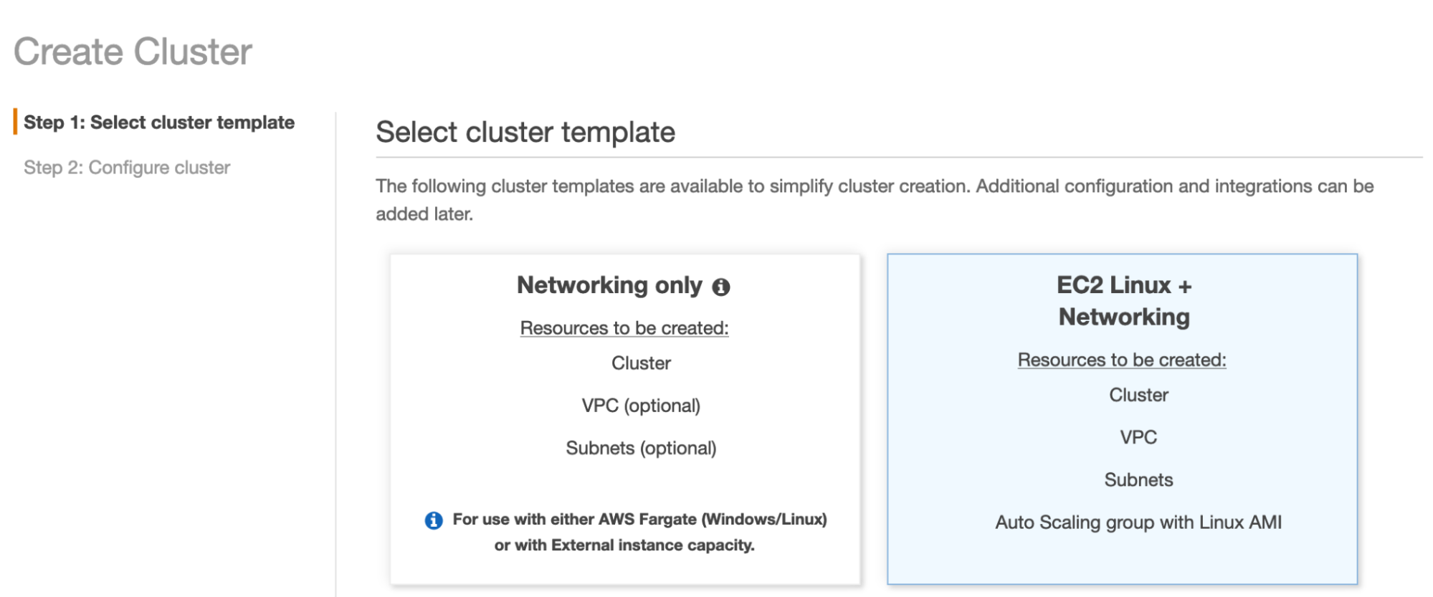Click the Cluster resource item in the left card
This screenshot has width=1433, height=597.
point(641,363)
